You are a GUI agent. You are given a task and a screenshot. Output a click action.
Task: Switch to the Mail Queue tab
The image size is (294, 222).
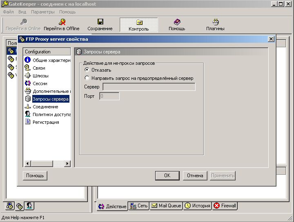tap(166, 206)
